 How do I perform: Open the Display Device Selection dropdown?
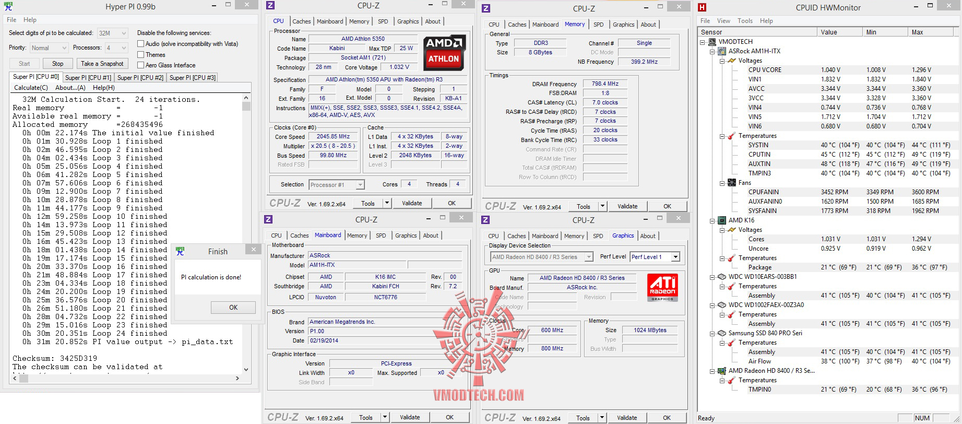pos(542,257)
